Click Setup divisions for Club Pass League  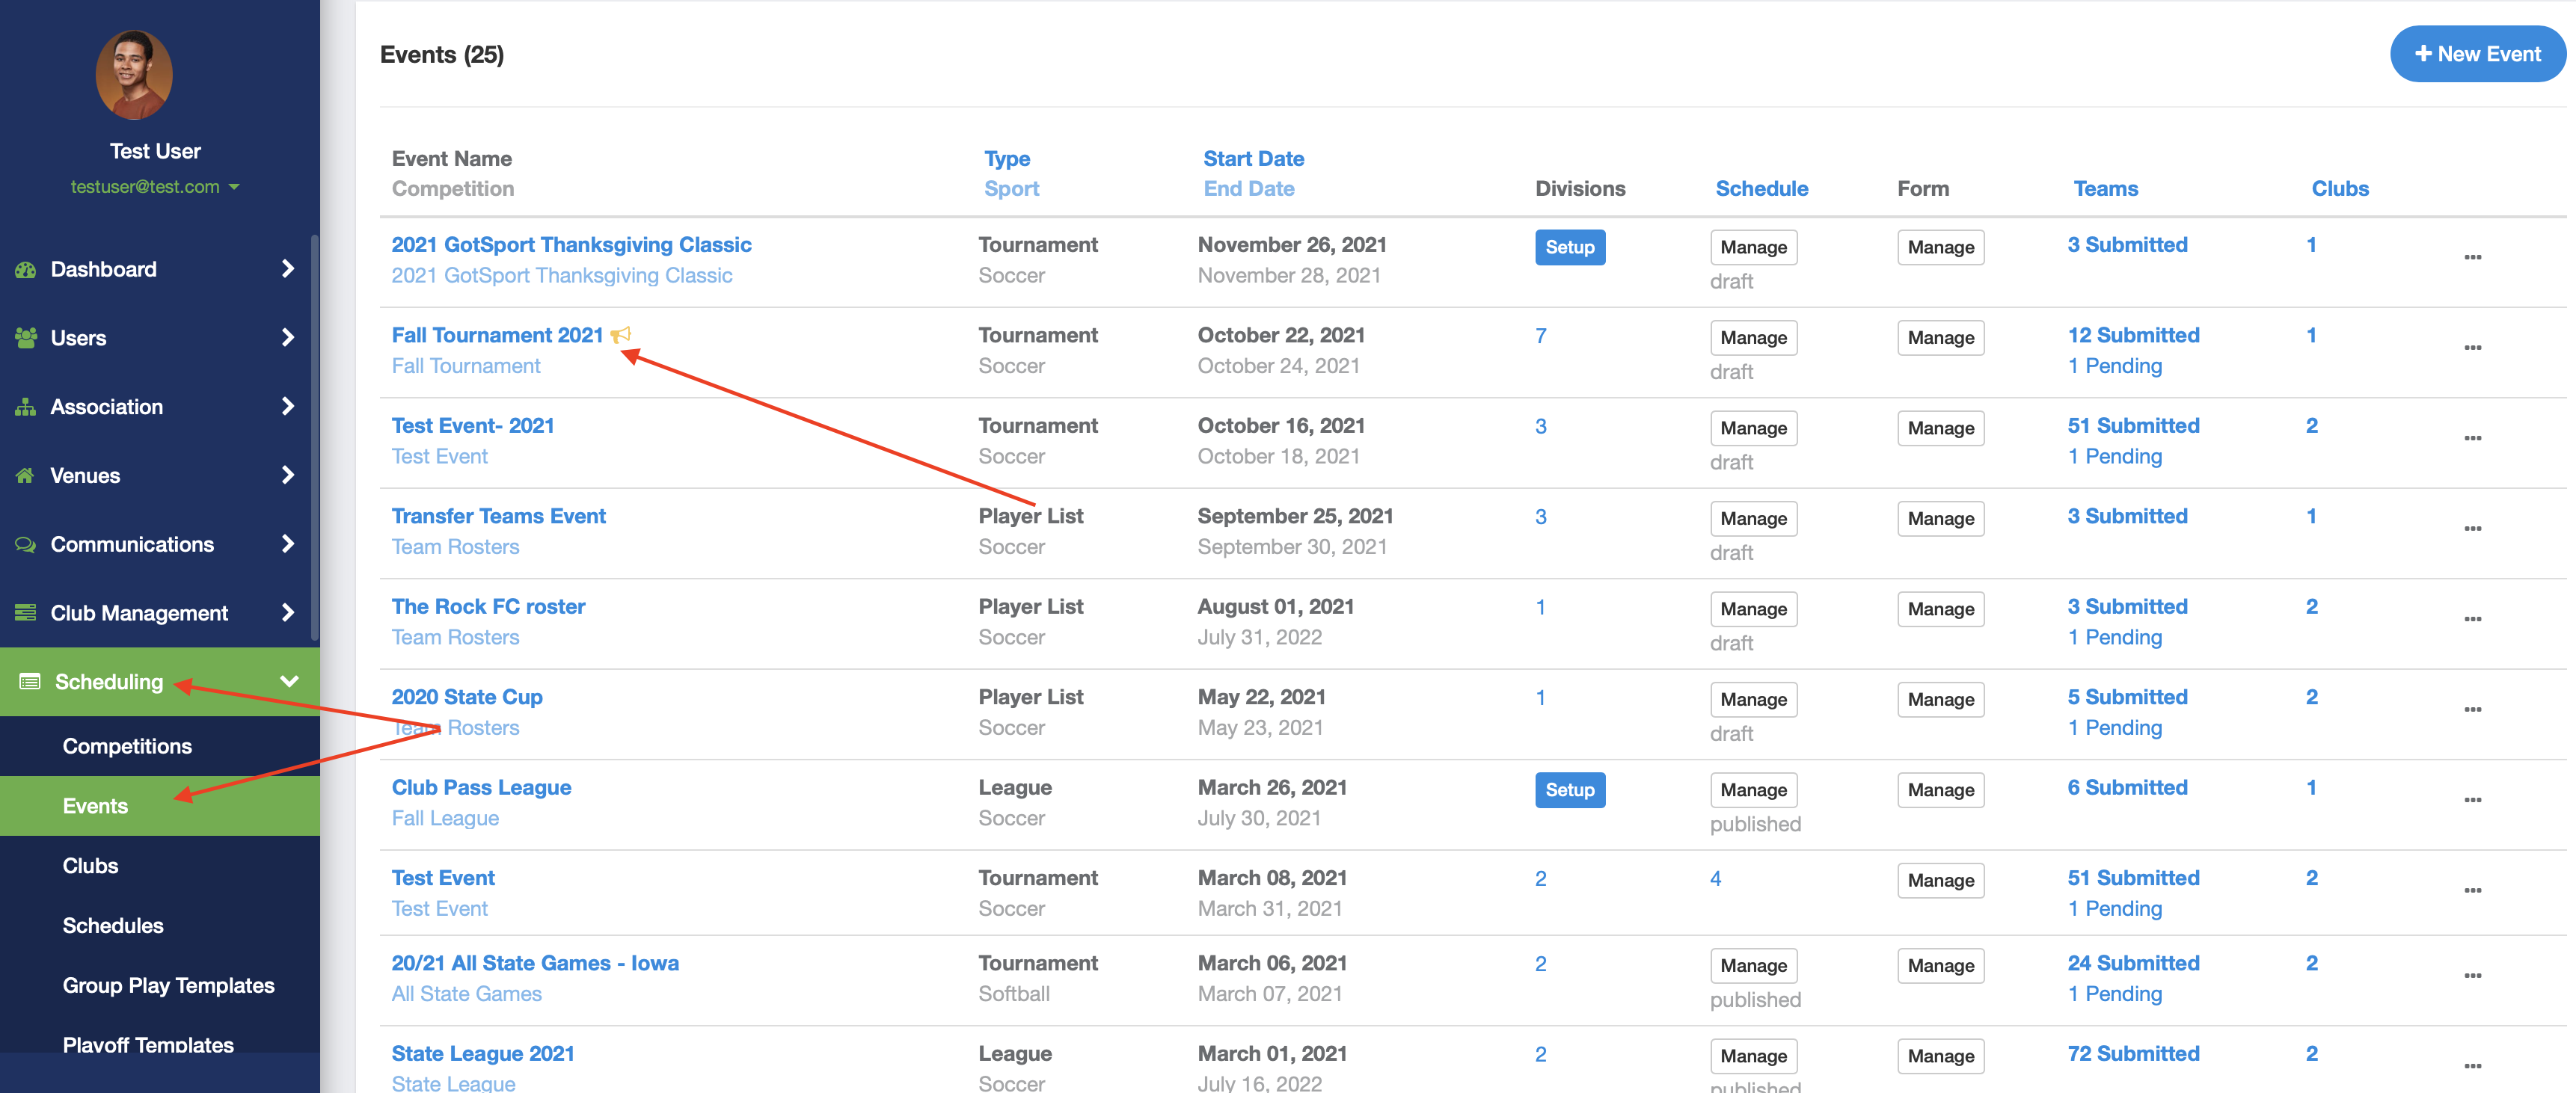[1569, 790]
